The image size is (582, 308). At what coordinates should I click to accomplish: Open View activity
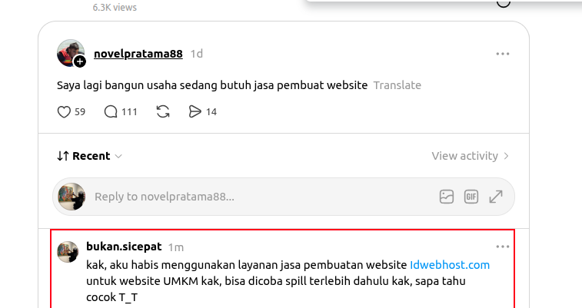[470, 156]
